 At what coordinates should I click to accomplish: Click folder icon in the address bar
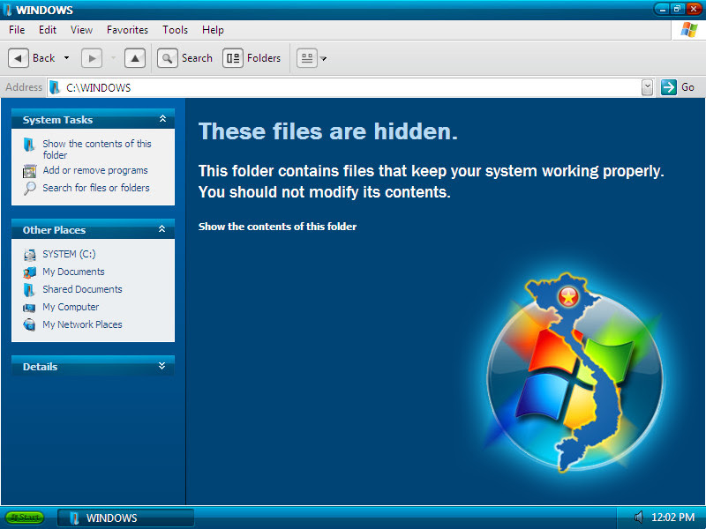[55, 87]
